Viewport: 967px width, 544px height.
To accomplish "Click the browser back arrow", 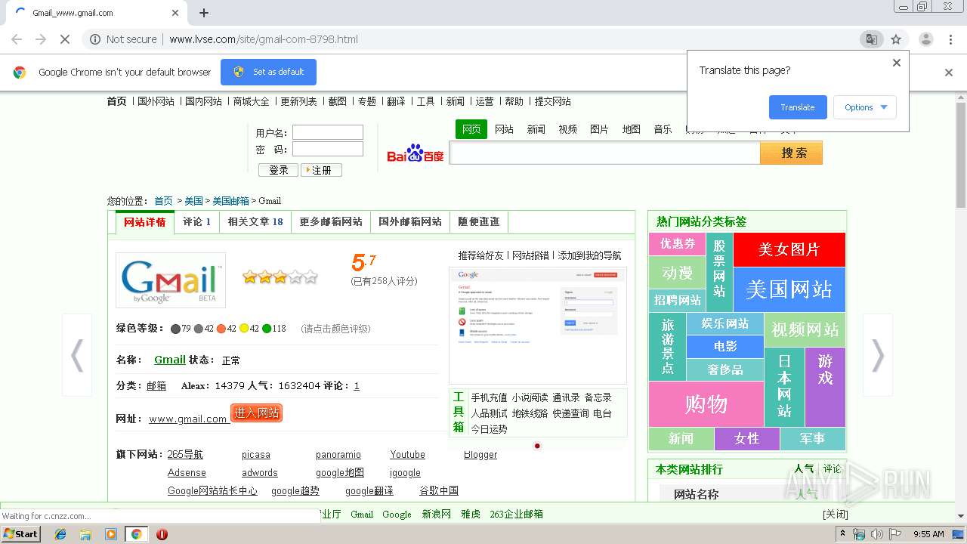I will point(17,39).
